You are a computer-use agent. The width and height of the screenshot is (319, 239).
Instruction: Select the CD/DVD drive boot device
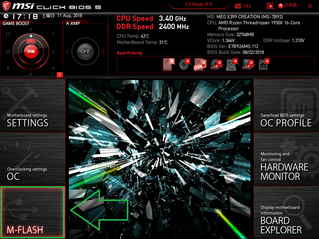click(x=184, y=64)
